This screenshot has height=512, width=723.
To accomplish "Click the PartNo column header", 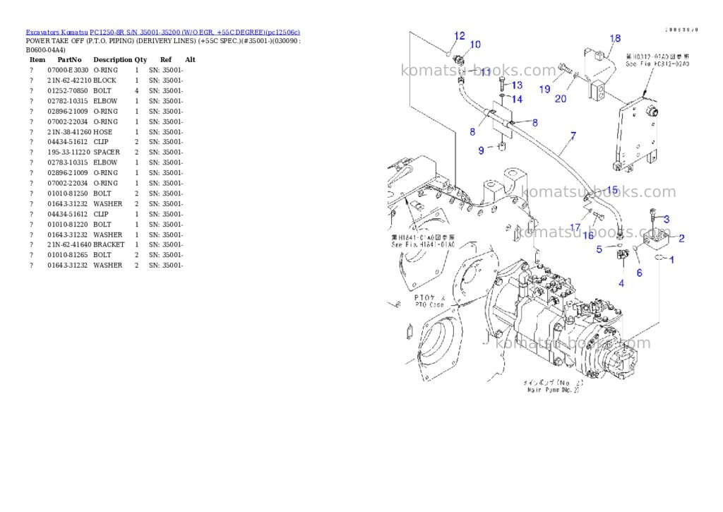I will (x=70, y=59).
